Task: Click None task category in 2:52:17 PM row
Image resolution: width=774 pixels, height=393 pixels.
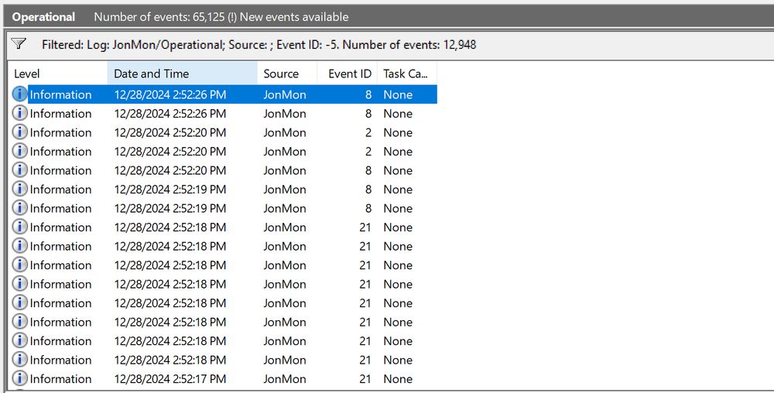Action: coord(398,379)
